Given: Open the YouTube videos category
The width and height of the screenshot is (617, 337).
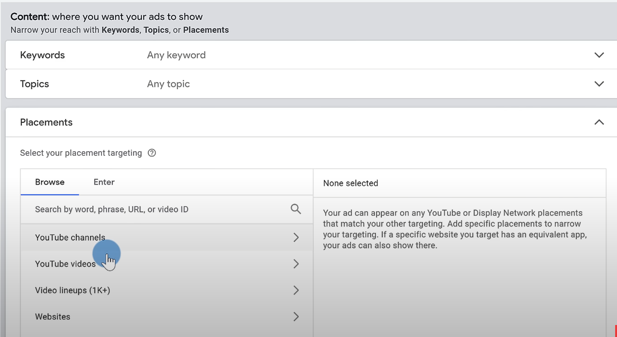Looking at the screenshot, I should (x=65, y=264).
